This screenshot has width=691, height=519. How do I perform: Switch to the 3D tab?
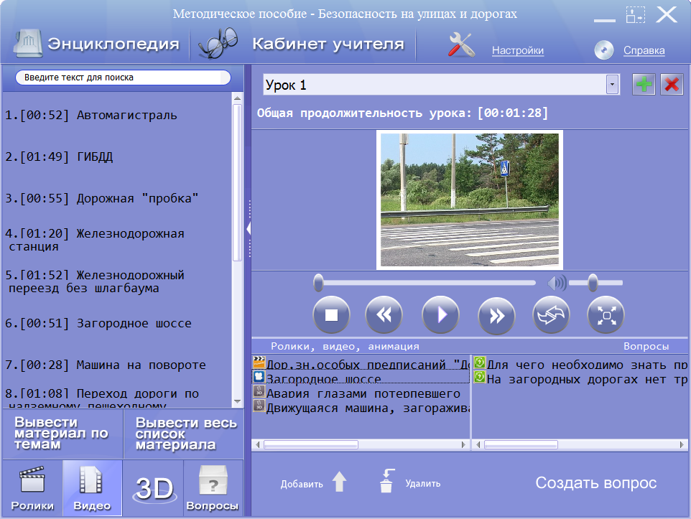coord(153,488)
